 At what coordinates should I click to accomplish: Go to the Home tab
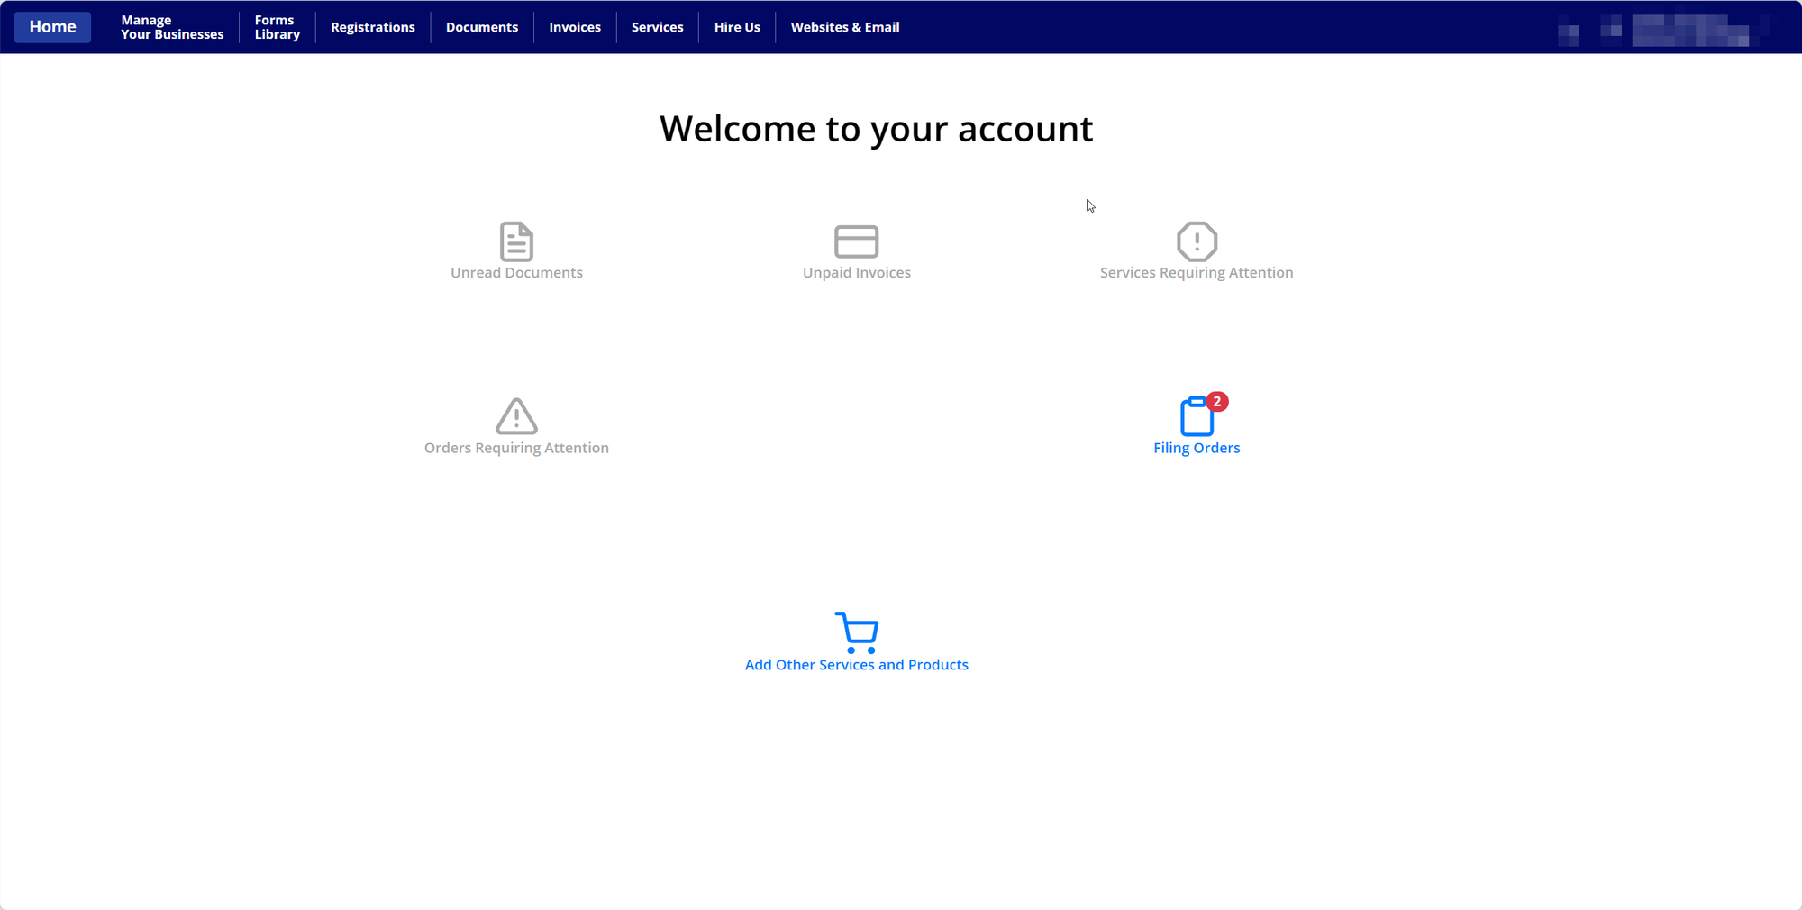point(52,27)
